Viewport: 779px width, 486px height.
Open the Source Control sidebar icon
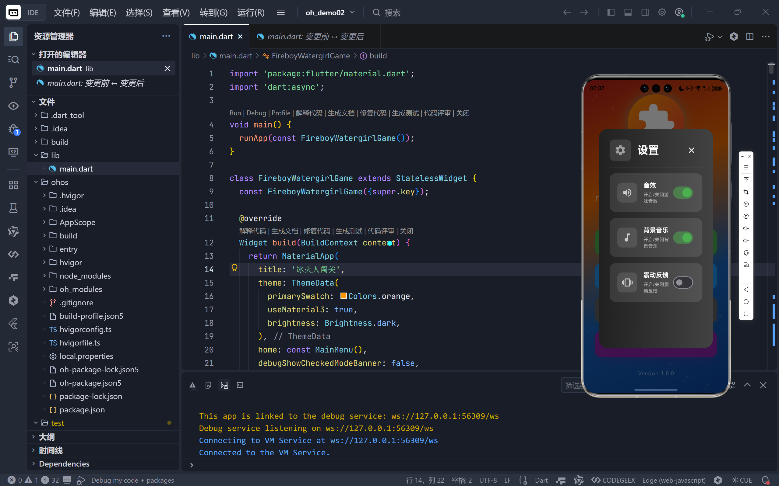click(13, 82)
